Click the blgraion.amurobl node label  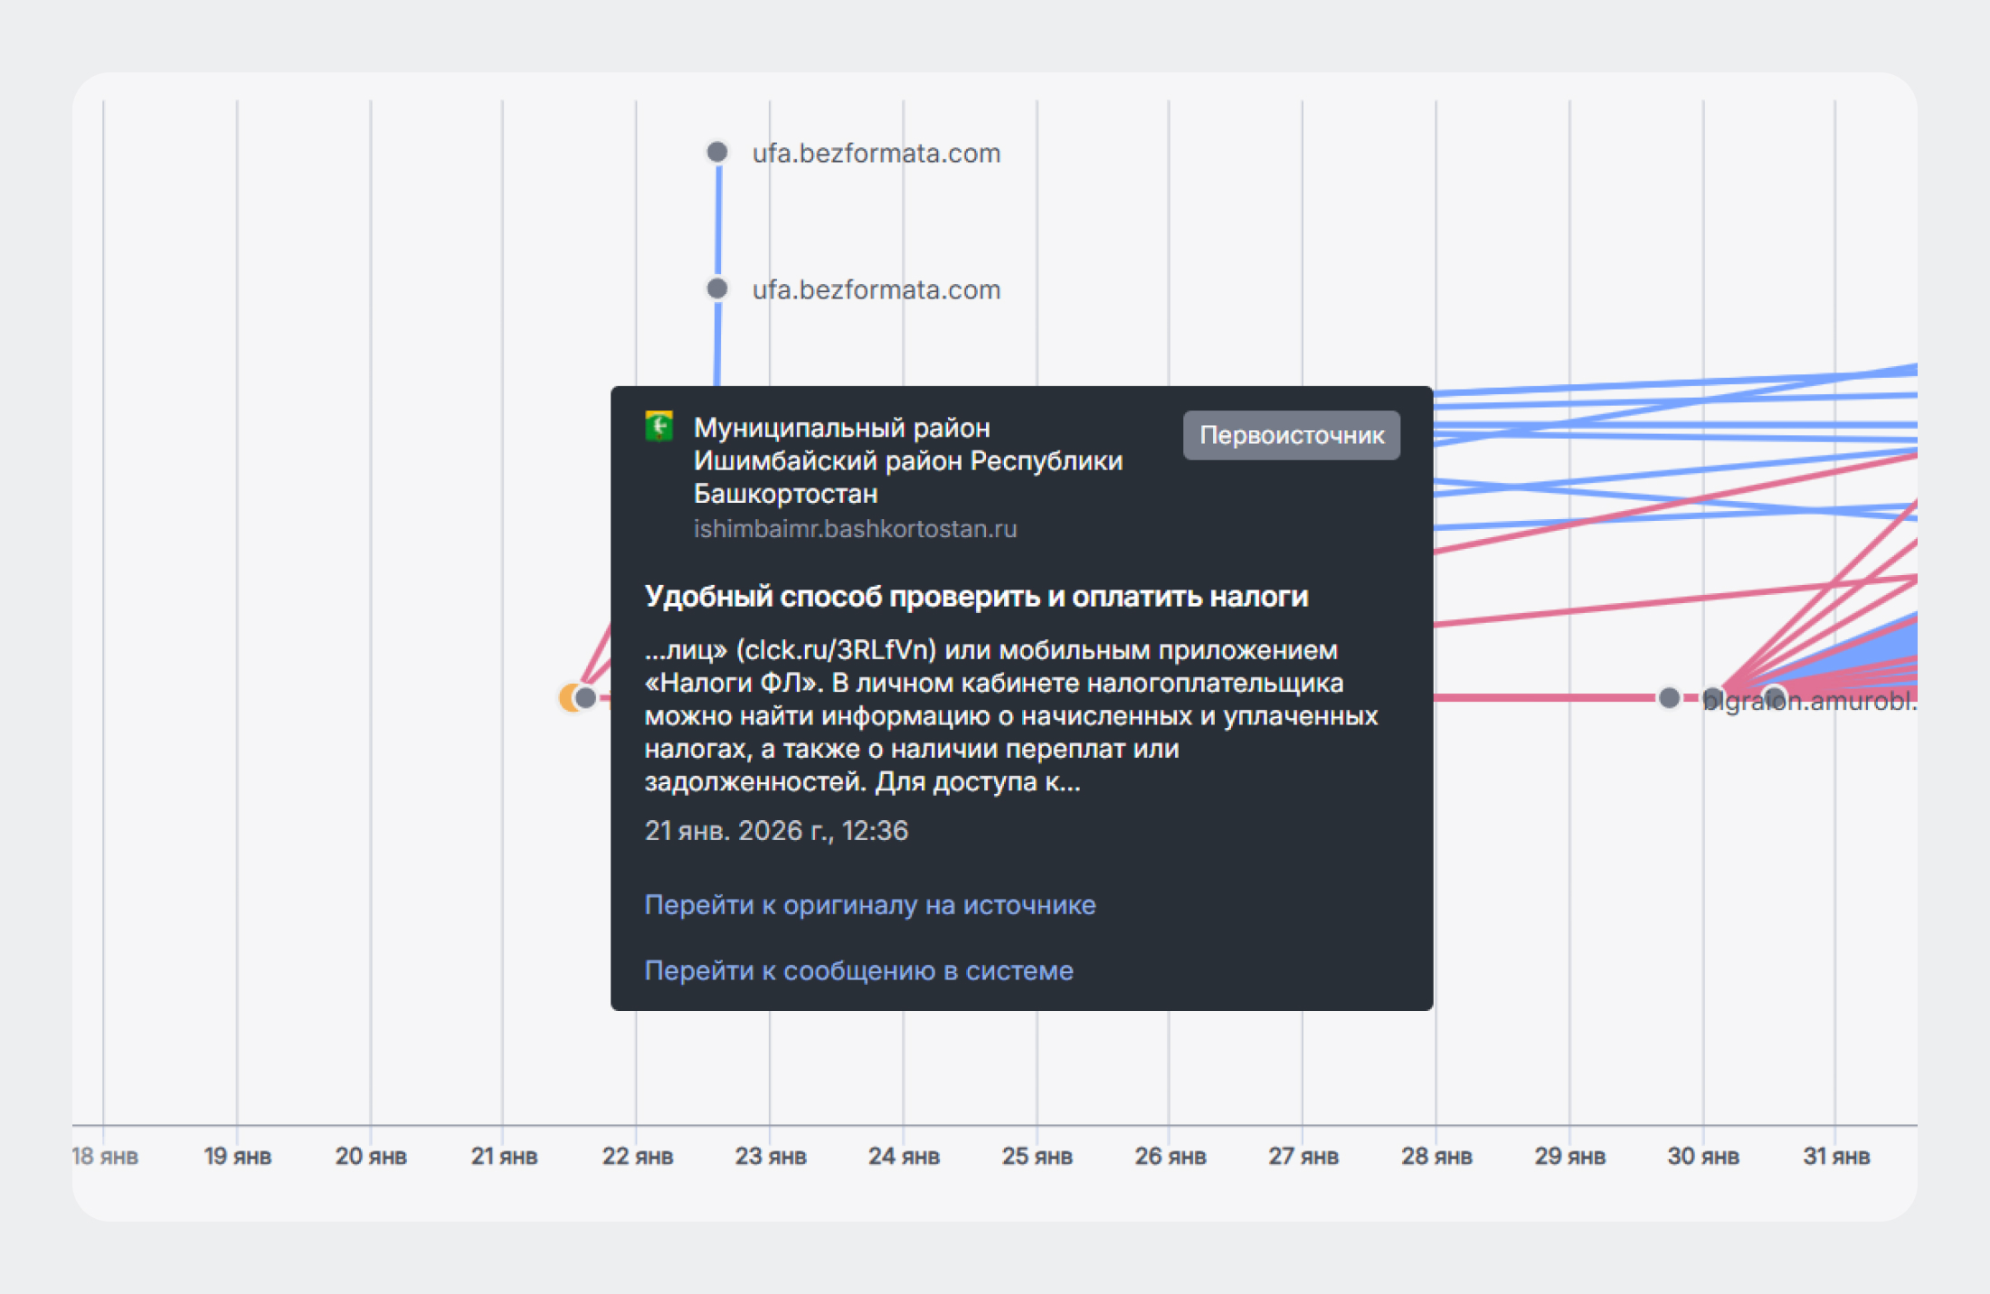[1809, 701]
